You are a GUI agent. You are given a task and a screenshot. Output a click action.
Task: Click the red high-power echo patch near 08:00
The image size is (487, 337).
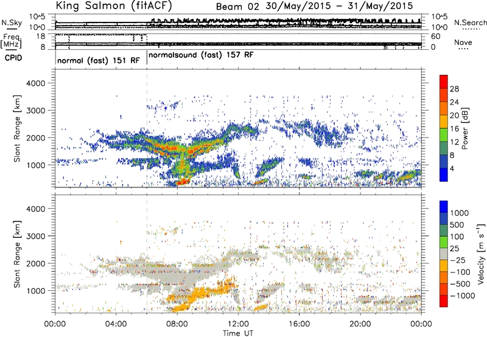click(182, 181)
